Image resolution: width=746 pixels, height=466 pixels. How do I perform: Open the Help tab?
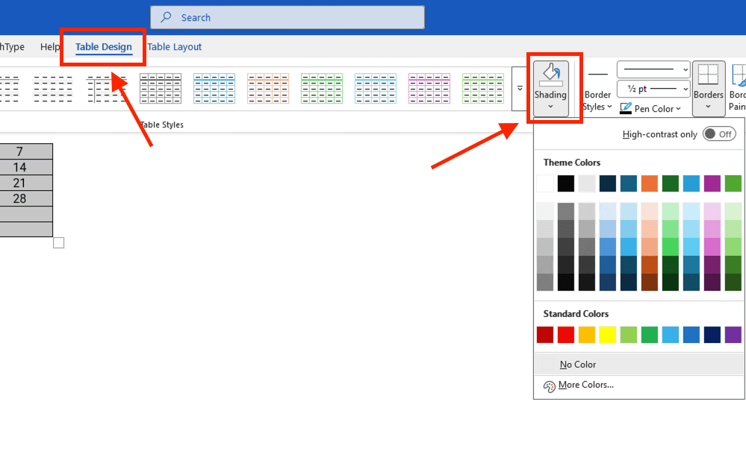(50, 46)
